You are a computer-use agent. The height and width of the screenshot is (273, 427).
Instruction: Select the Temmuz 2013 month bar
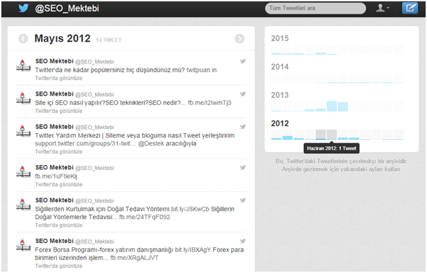pyautogui.click(x=343, y=106)
